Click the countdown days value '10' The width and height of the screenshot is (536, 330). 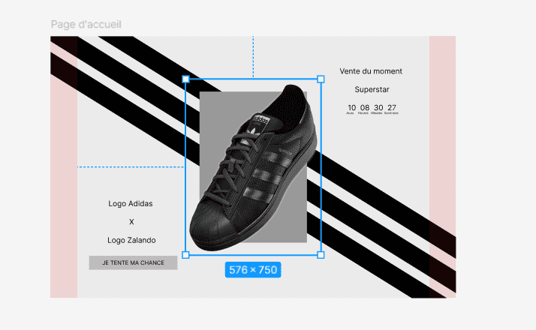pyautogui.click(x=352, y=107)
